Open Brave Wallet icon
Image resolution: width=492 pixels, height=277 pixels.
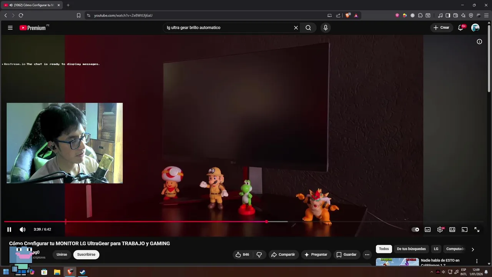point(455,15)
